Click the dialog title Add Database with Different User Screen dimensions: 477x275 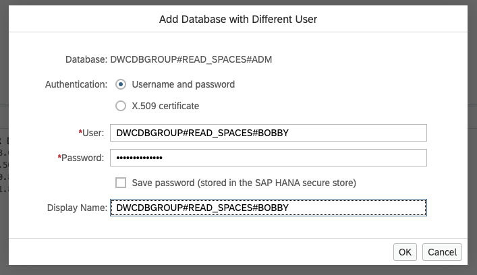tap(238, 19)
